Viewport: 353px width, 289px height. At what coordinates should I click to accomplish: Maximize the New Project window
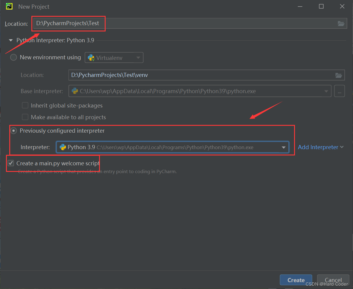pos(321,6)
